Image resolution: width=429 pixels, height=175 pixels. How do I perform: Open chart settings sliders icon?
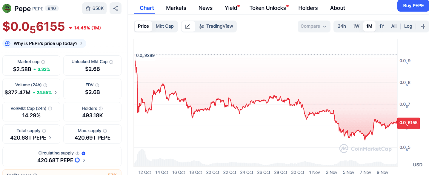tap(423, 26)
